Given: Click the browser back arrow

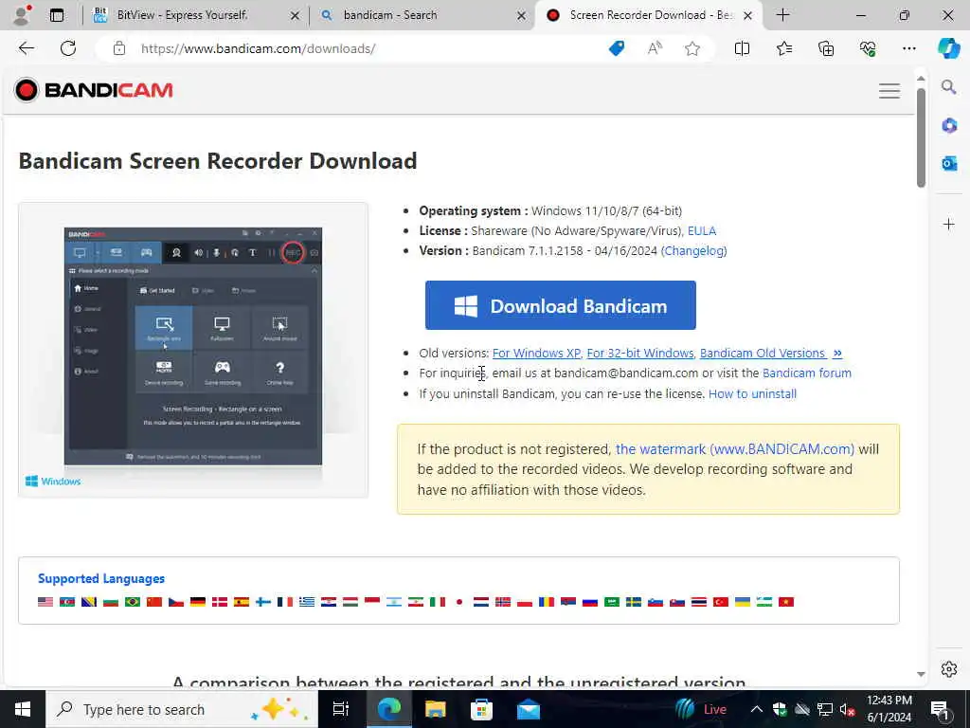Looking at the screenshot, I should (26, 48).
